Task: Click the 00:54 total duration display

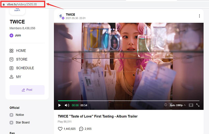Action: click(84, 105)
